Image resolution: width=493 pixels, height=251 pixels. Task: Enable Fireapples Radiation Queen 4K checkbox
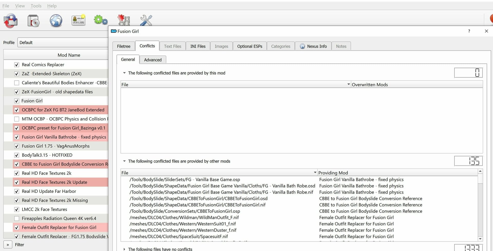click(17, 218)
